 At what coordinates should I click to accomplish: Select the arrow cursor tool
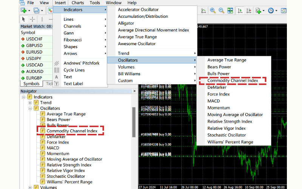coord(23,19)
